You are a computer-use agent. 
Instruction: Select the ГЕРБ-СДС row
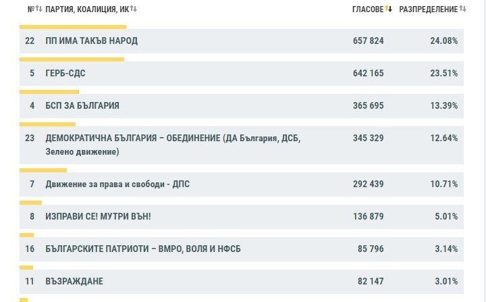242,74
